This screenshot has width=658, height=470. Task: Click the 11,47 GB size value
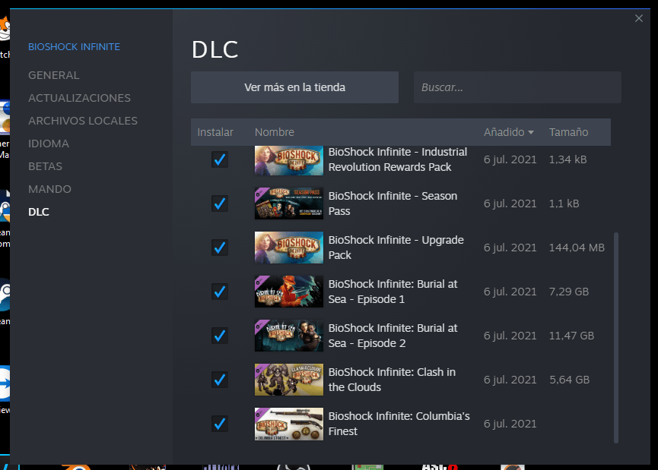[x=571, y=336]
